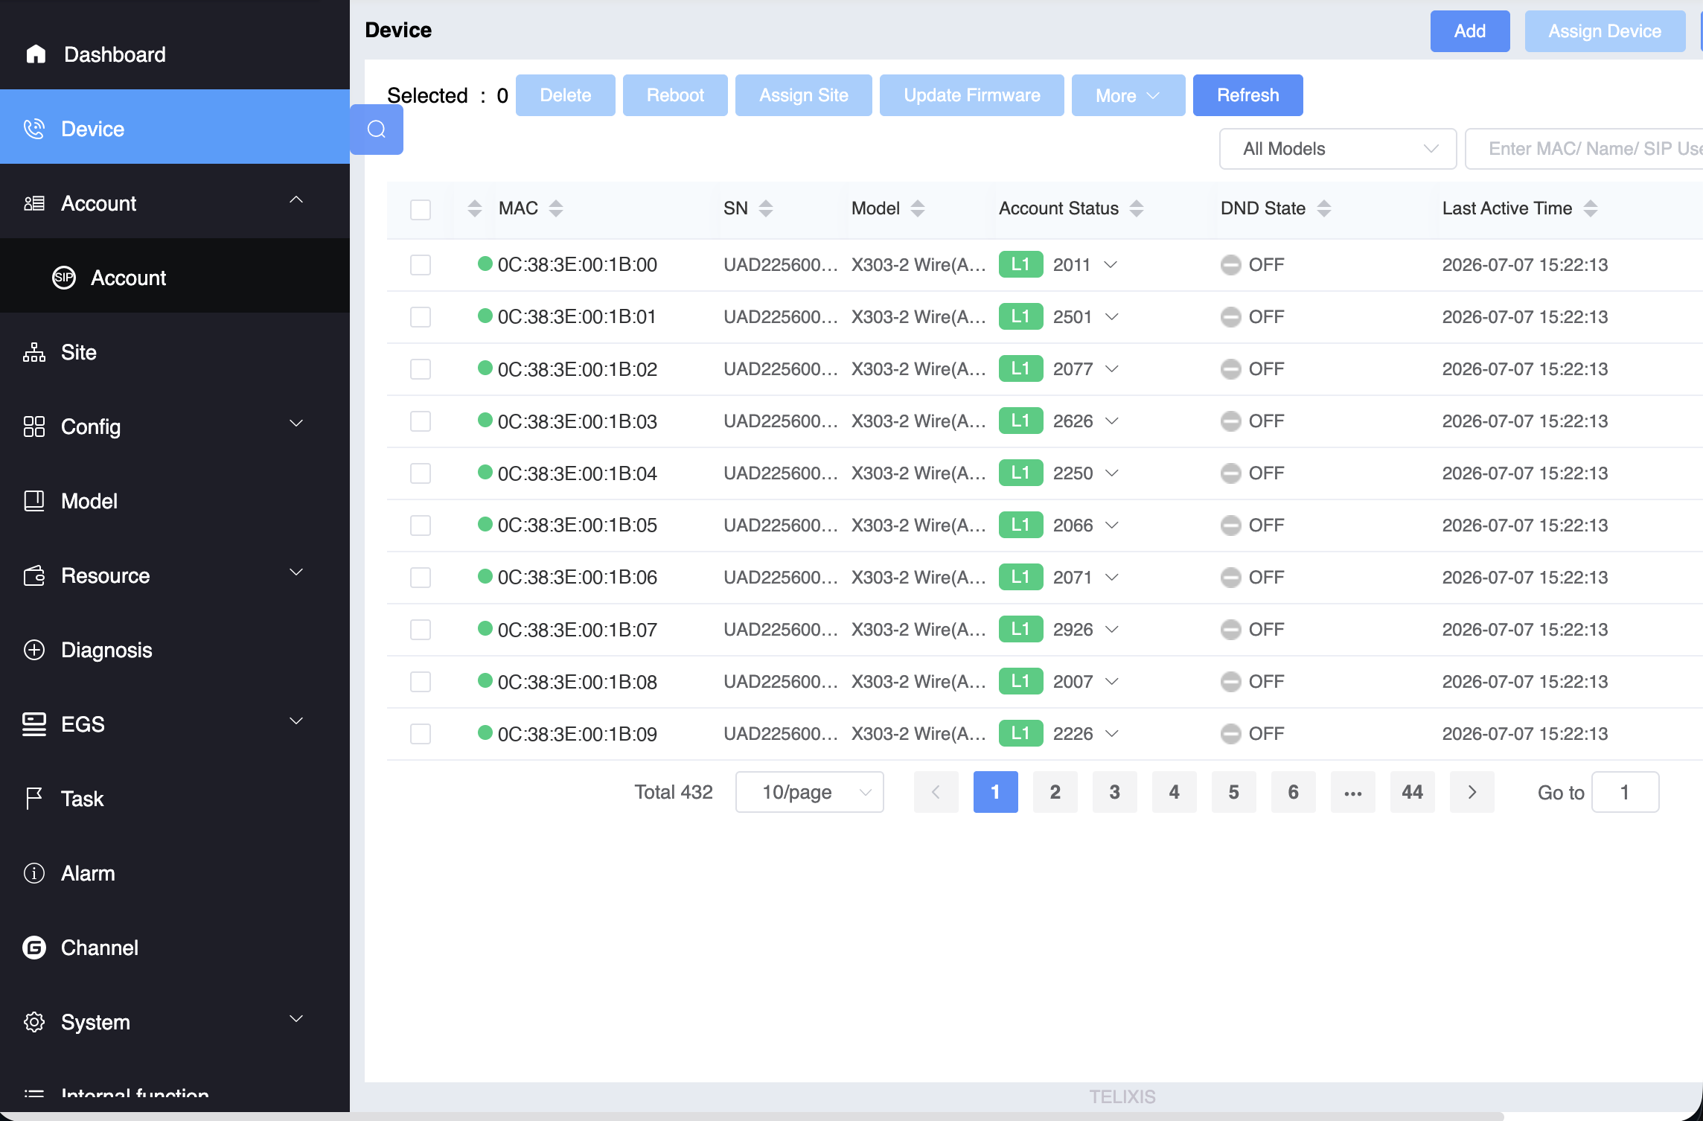Check the box for 0C:38:3E:00:1B:02
This screenshot has width=1703, height=1121.
click(421, 369)
